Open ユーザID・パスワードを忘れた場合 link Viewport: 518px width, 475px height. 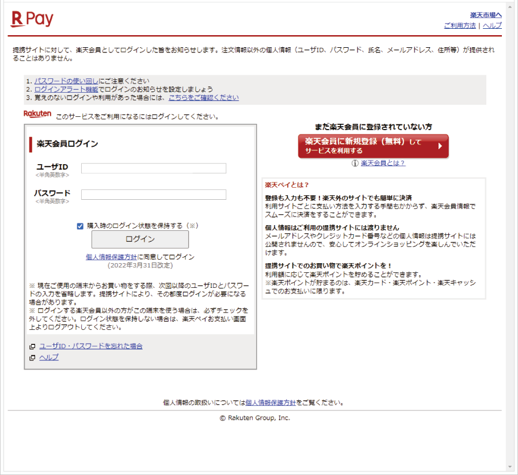tap(91, 346)
